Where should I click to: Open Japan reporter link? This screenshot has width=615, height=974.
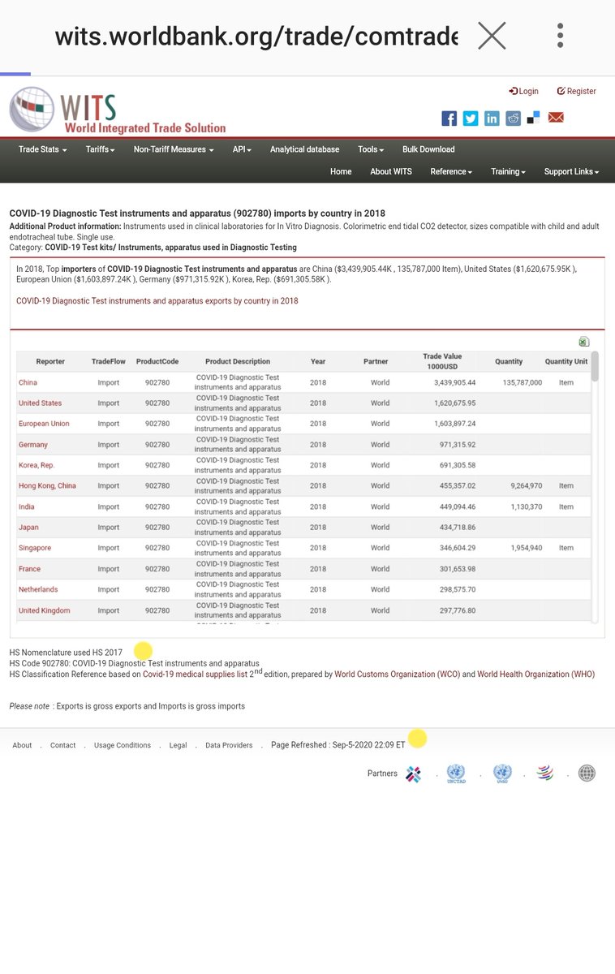pos(28,528)
